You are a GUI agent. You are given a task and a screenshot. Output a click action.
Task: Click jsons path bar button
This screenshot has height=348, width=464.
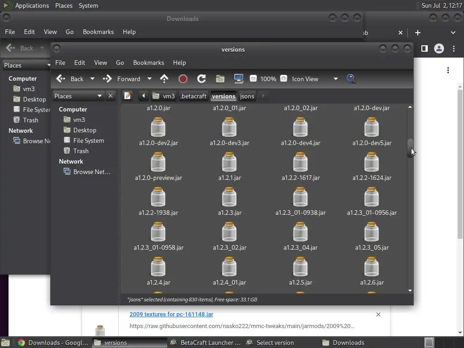tap(247, 96)
